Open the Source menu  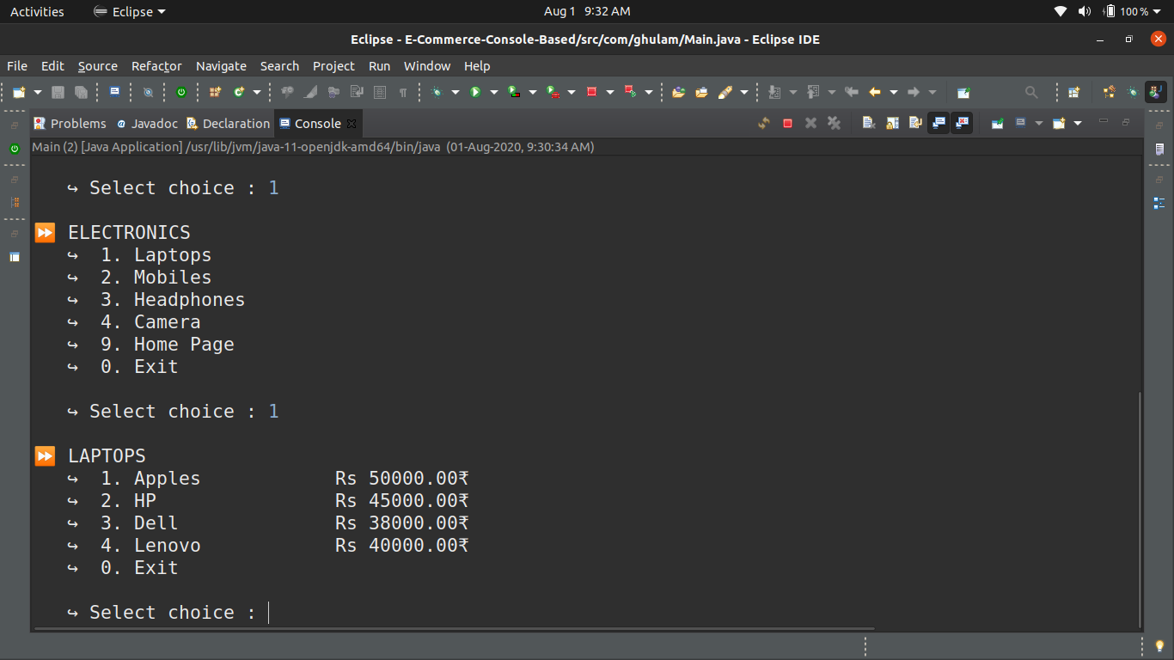click(97, 66)
